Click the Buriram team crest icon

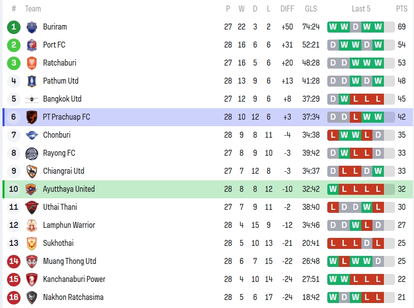tap(32, 27)
